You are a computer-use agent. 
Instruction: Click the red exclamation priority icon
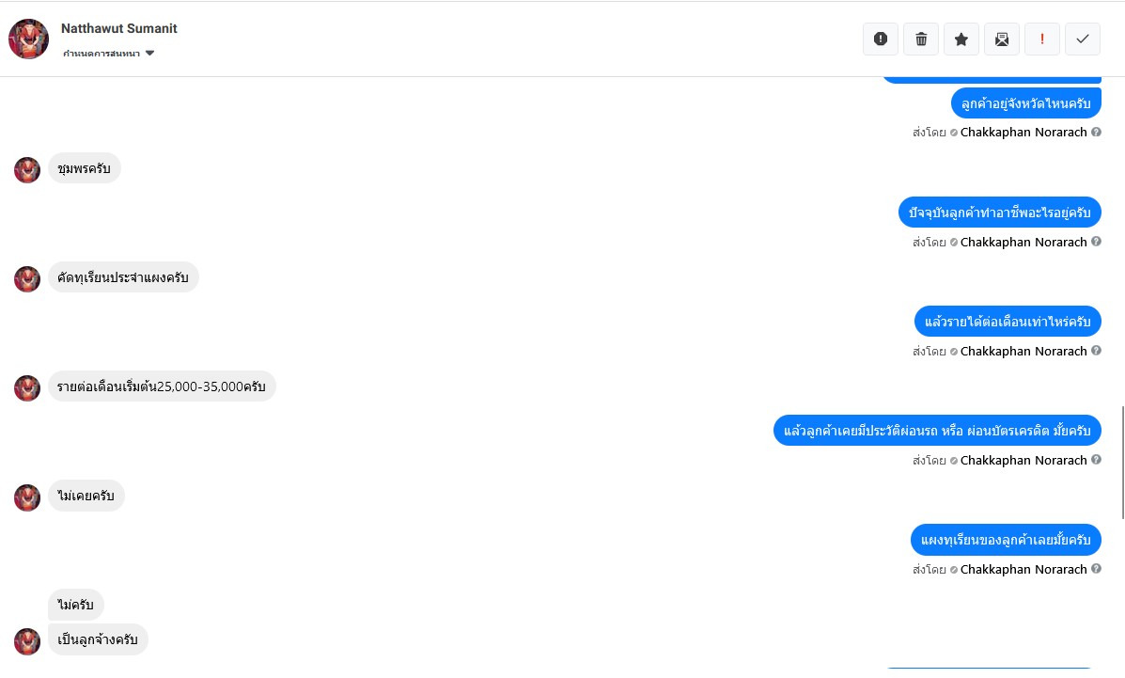[x=1042, y=39]
